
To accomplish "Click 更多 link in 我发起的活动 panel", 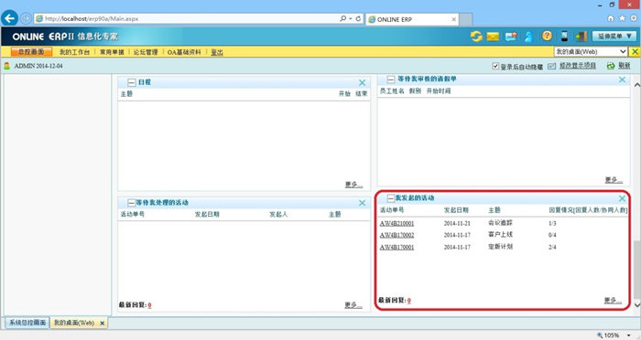I will click(614, 301).
